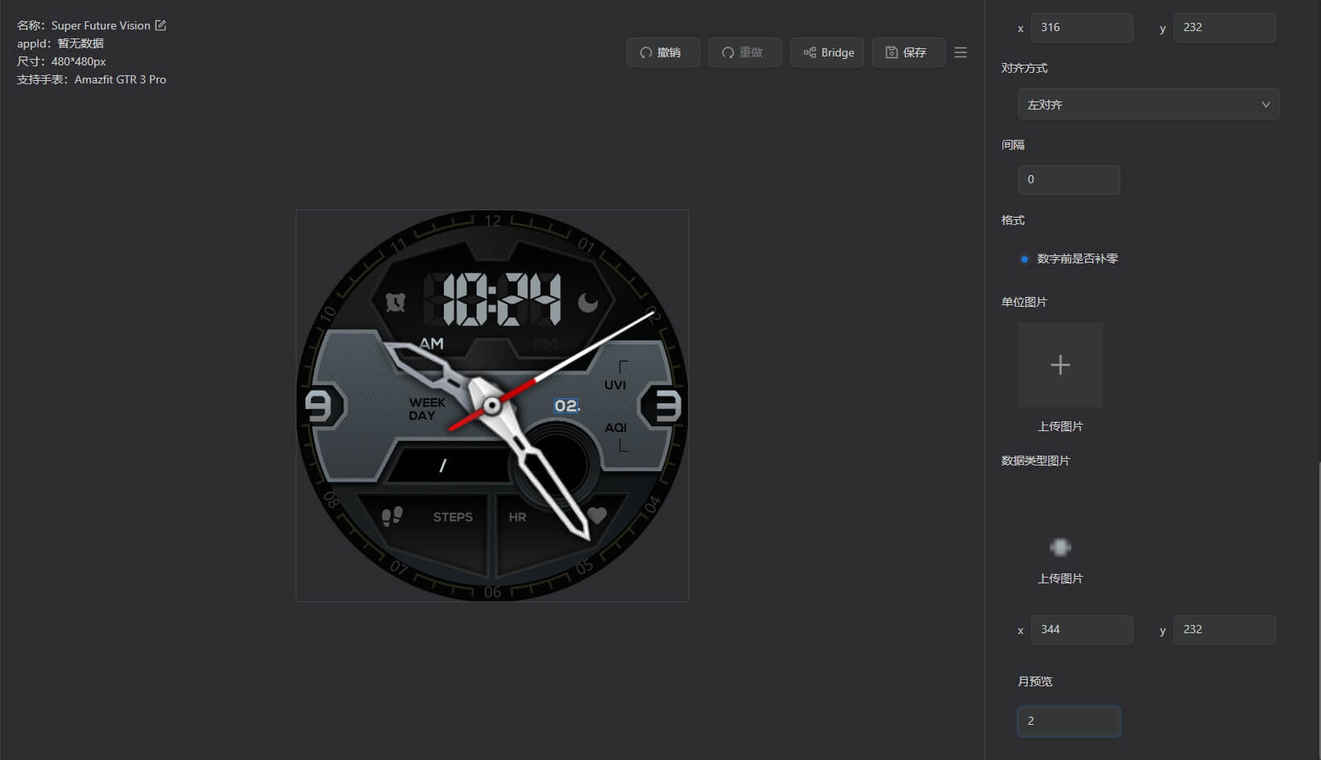
Task: Click the 撤销 undo button
Action: pyautogui.click(x=662, y=52)
